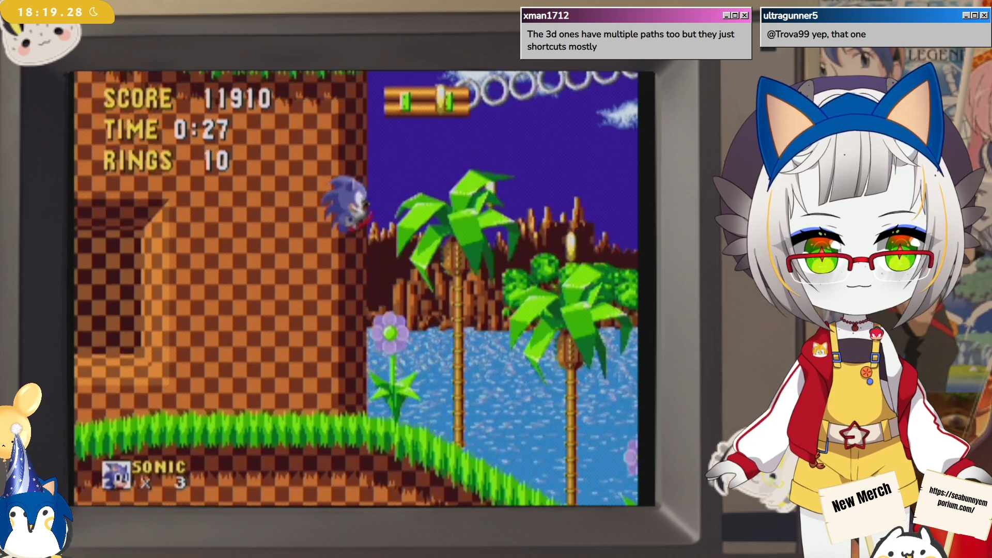This screenshot has width=992, height=558.
Task: Click the @Trova99 chat message text
Action: [816, 34]
